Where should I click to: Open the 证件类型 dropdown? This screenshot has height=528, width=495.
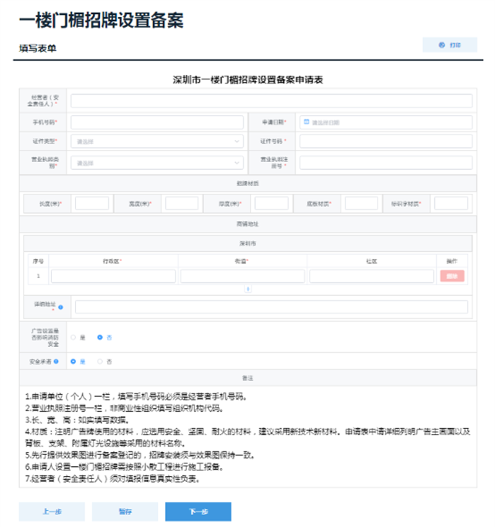[x=157, y=142]
